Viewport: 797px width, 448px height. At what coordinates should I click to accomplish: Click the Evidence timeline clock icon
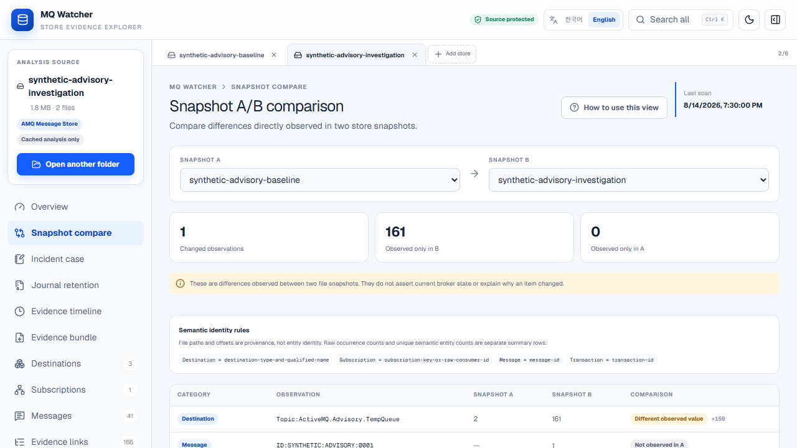[20, 311]
